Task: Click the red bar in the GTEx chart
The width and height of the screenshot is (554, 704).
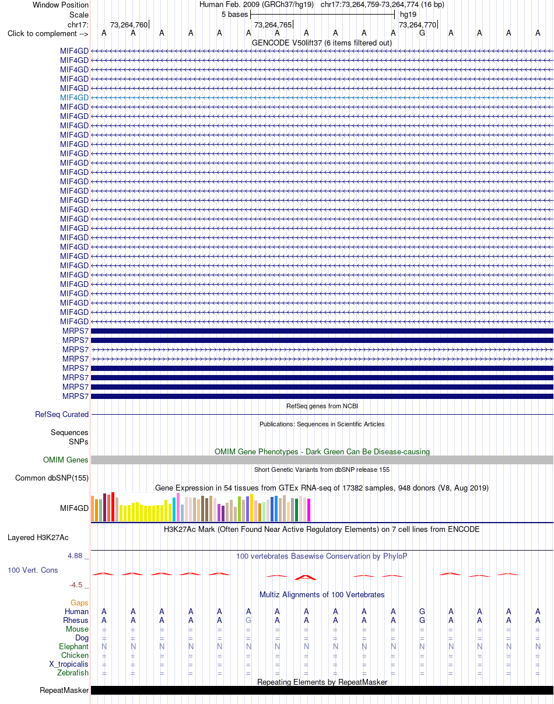Action: [113, 507]
